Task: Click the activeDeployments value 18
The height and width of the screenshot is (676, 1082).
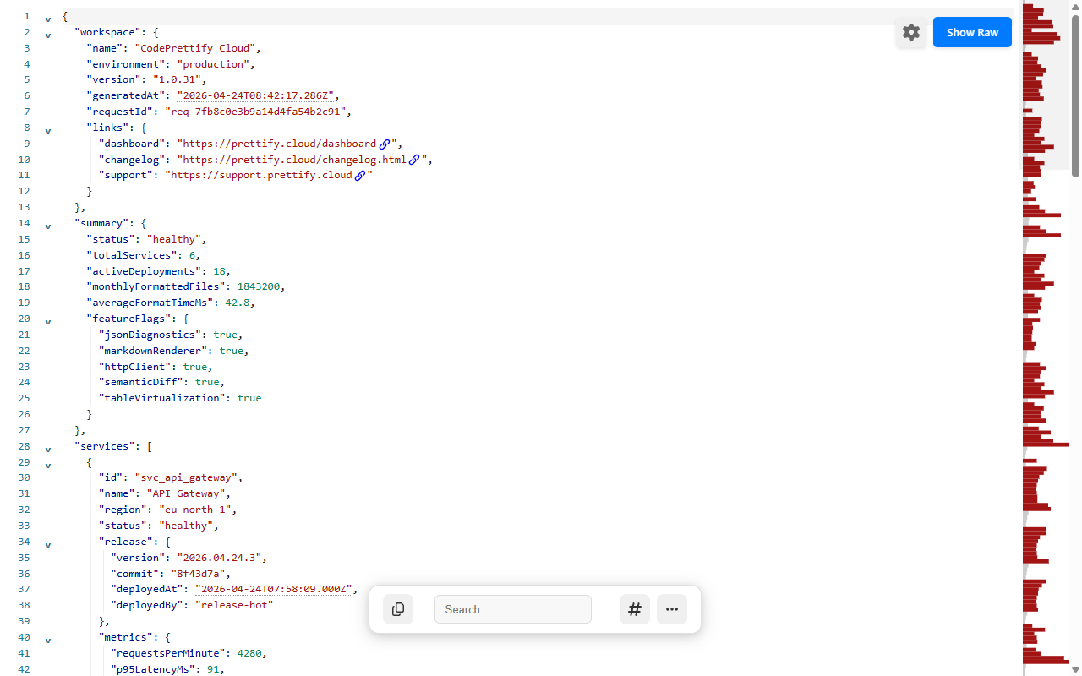Action: pyautogui.click(x=219, y=271)
